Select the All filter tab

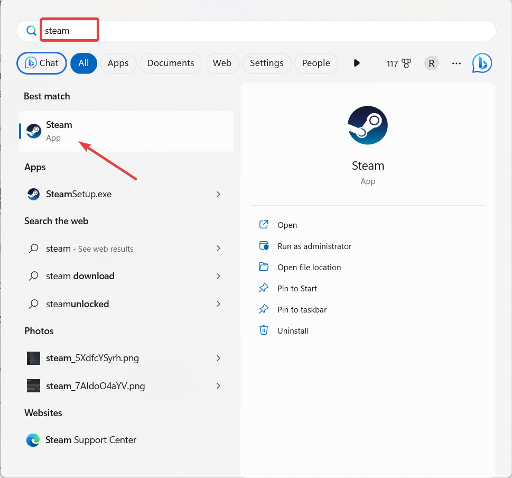coord(83,63)
